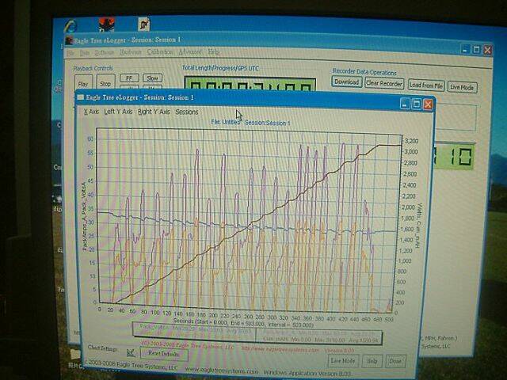Image resolution: width=507 pixels, height=380 pixels.
Task: Open the Internet Explorer desktop icon
Action: tap(71, 26)
